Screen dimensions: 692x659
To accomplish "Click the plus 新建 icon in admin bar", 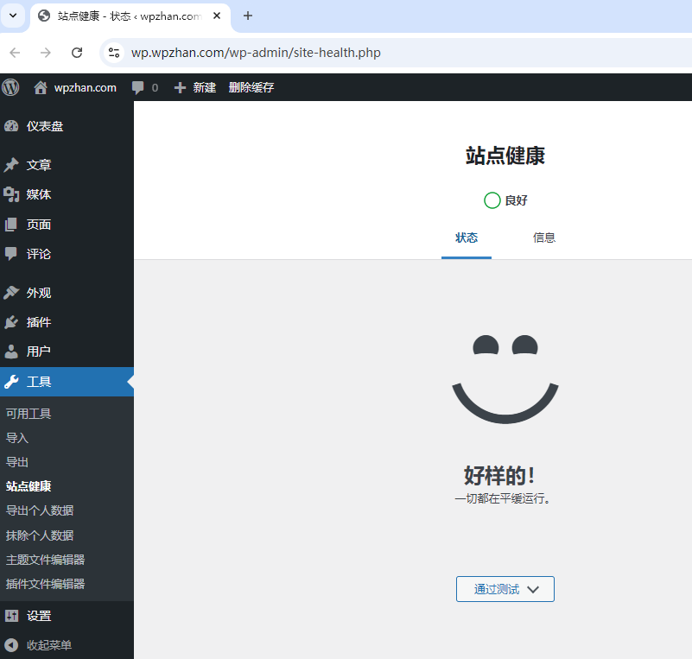I will point(180,88).
